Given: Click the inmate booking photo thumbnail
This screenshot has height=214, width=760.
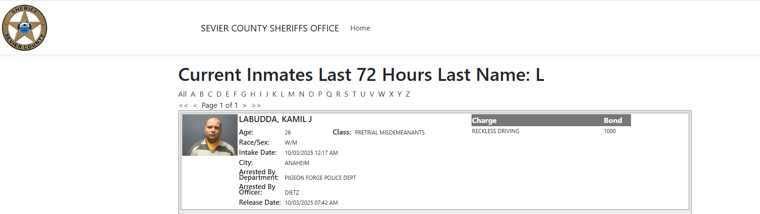Looking at the screenshot, I should point(209,135).
